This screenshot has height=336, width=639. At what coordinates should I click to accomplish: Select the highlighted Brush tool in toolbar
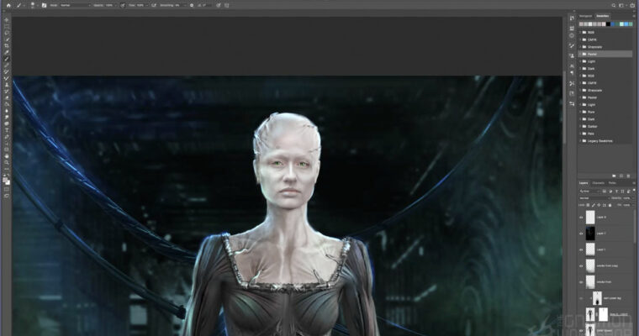7,59
